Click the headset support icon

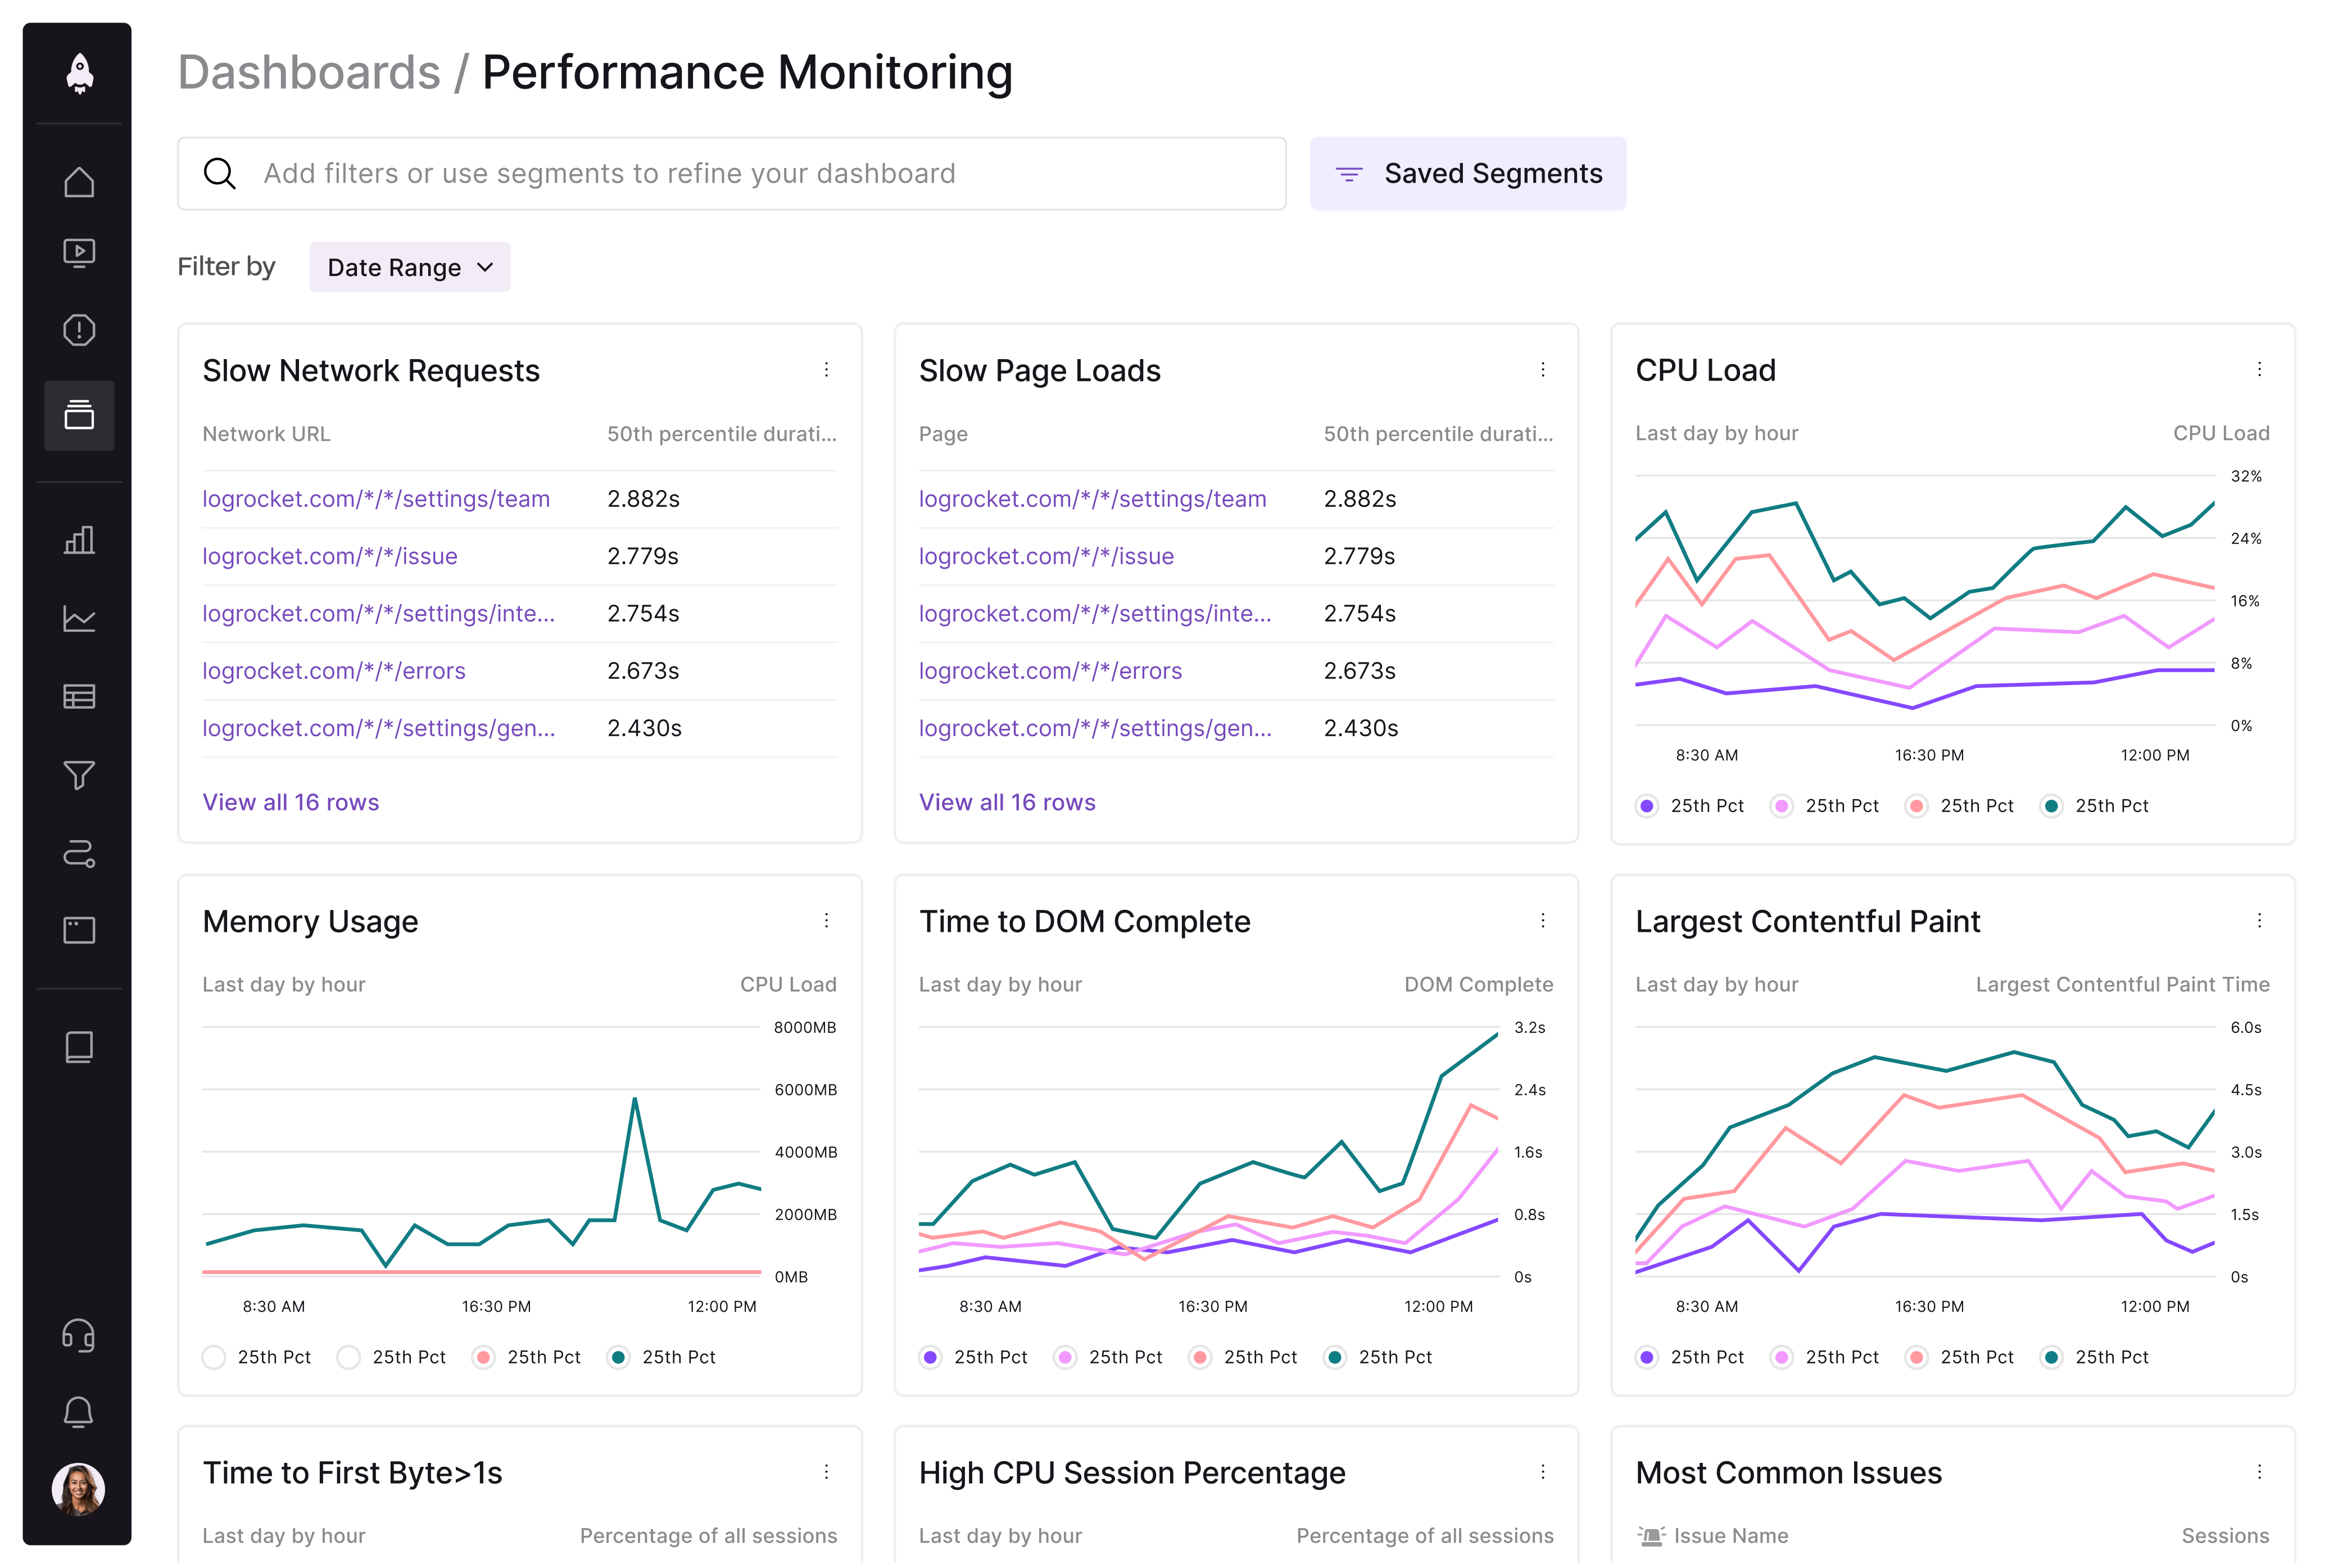pos(79,1335)
